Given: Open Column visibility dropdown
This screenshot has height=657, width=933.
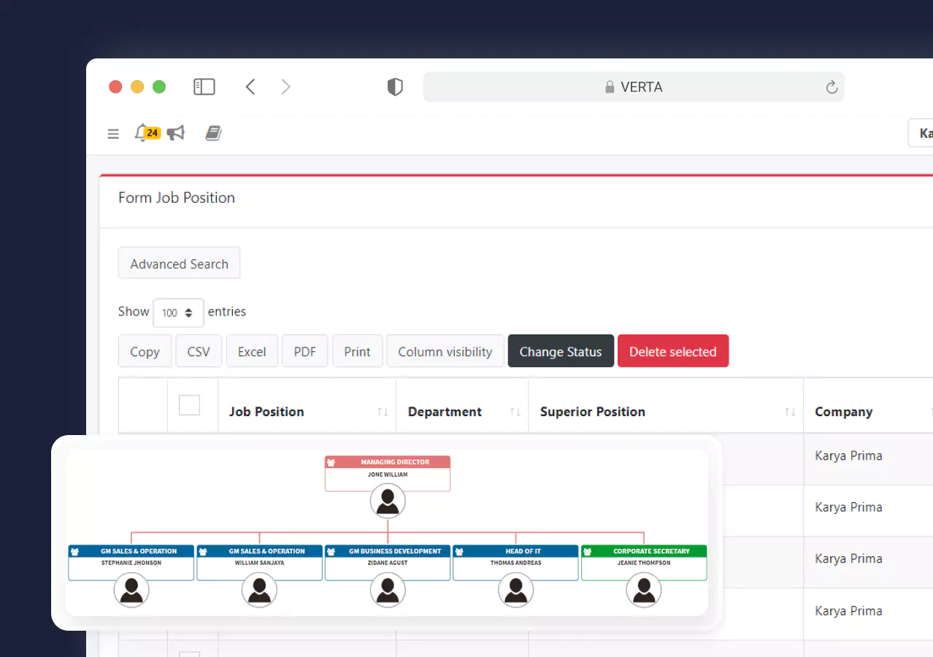Looking at the screenshot, I should click(445, 352).
